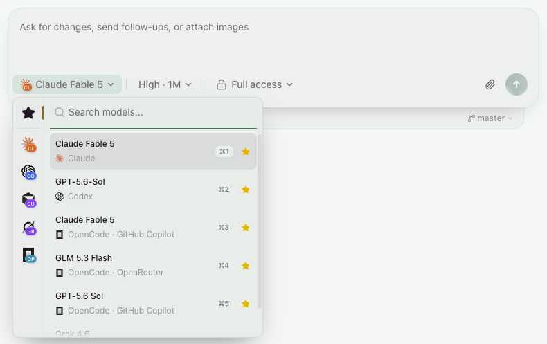
Task: Click the lock icon beside Full access
Action: click(222, 84)
